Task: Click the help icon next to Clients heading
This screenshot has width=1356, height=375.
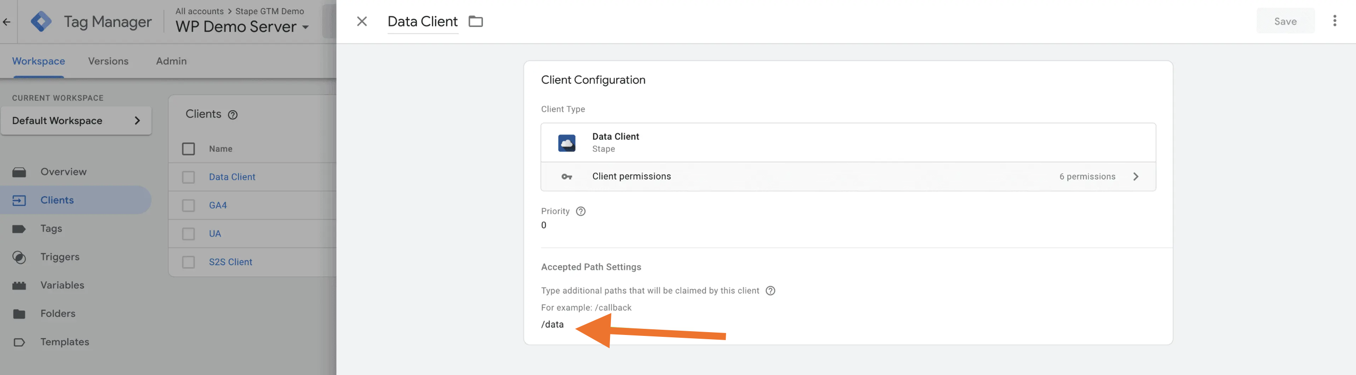Action: [x=233, y=114]
